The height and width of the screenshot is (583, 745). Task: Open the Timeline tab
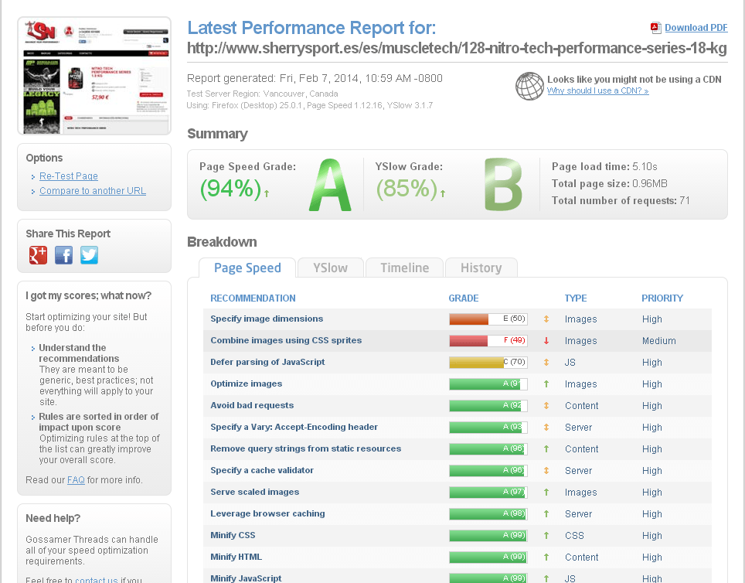(x=404, y=268)
